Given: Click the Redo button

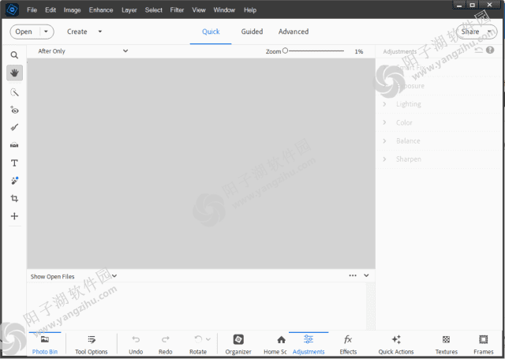Looking at the screenshot, I should tap(166, 345).
